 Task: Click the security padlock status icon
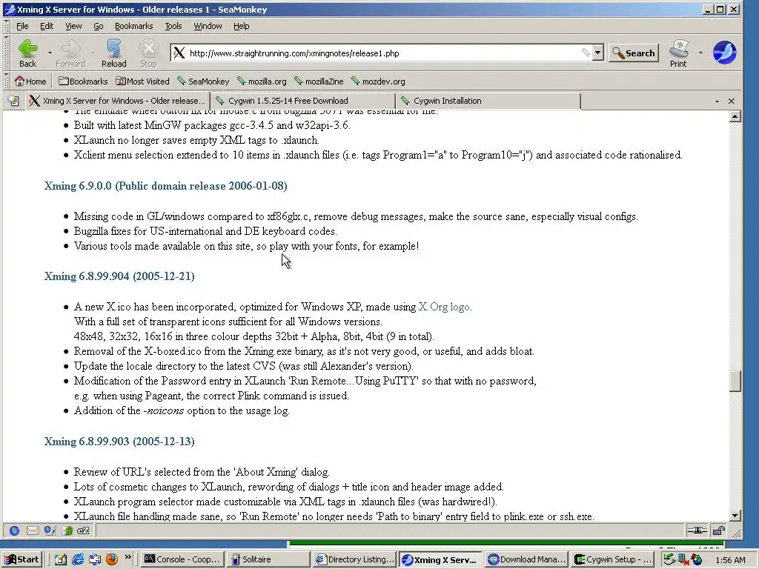coord(718,530)
